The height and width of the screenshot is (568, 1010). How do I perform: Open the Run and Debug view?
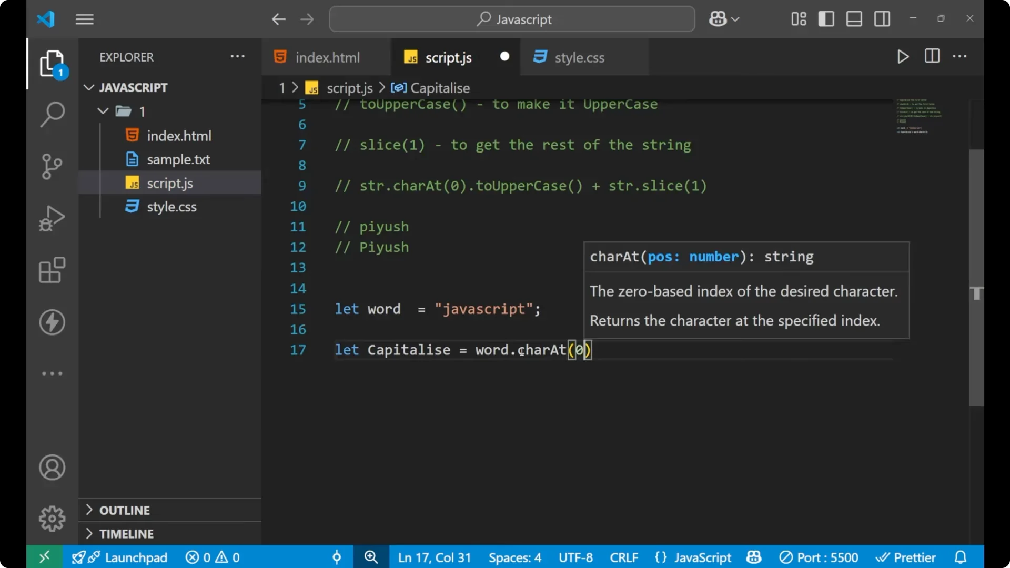click(x=52, y=218)
